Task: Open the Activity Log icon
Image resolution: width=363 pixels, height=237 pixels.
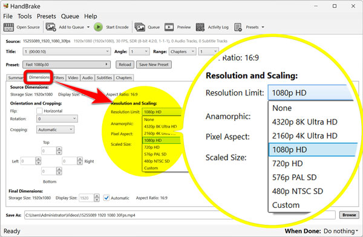Action: [200, 27]
